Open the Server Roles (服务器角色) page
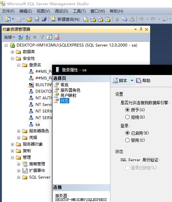 pos(70,90)
